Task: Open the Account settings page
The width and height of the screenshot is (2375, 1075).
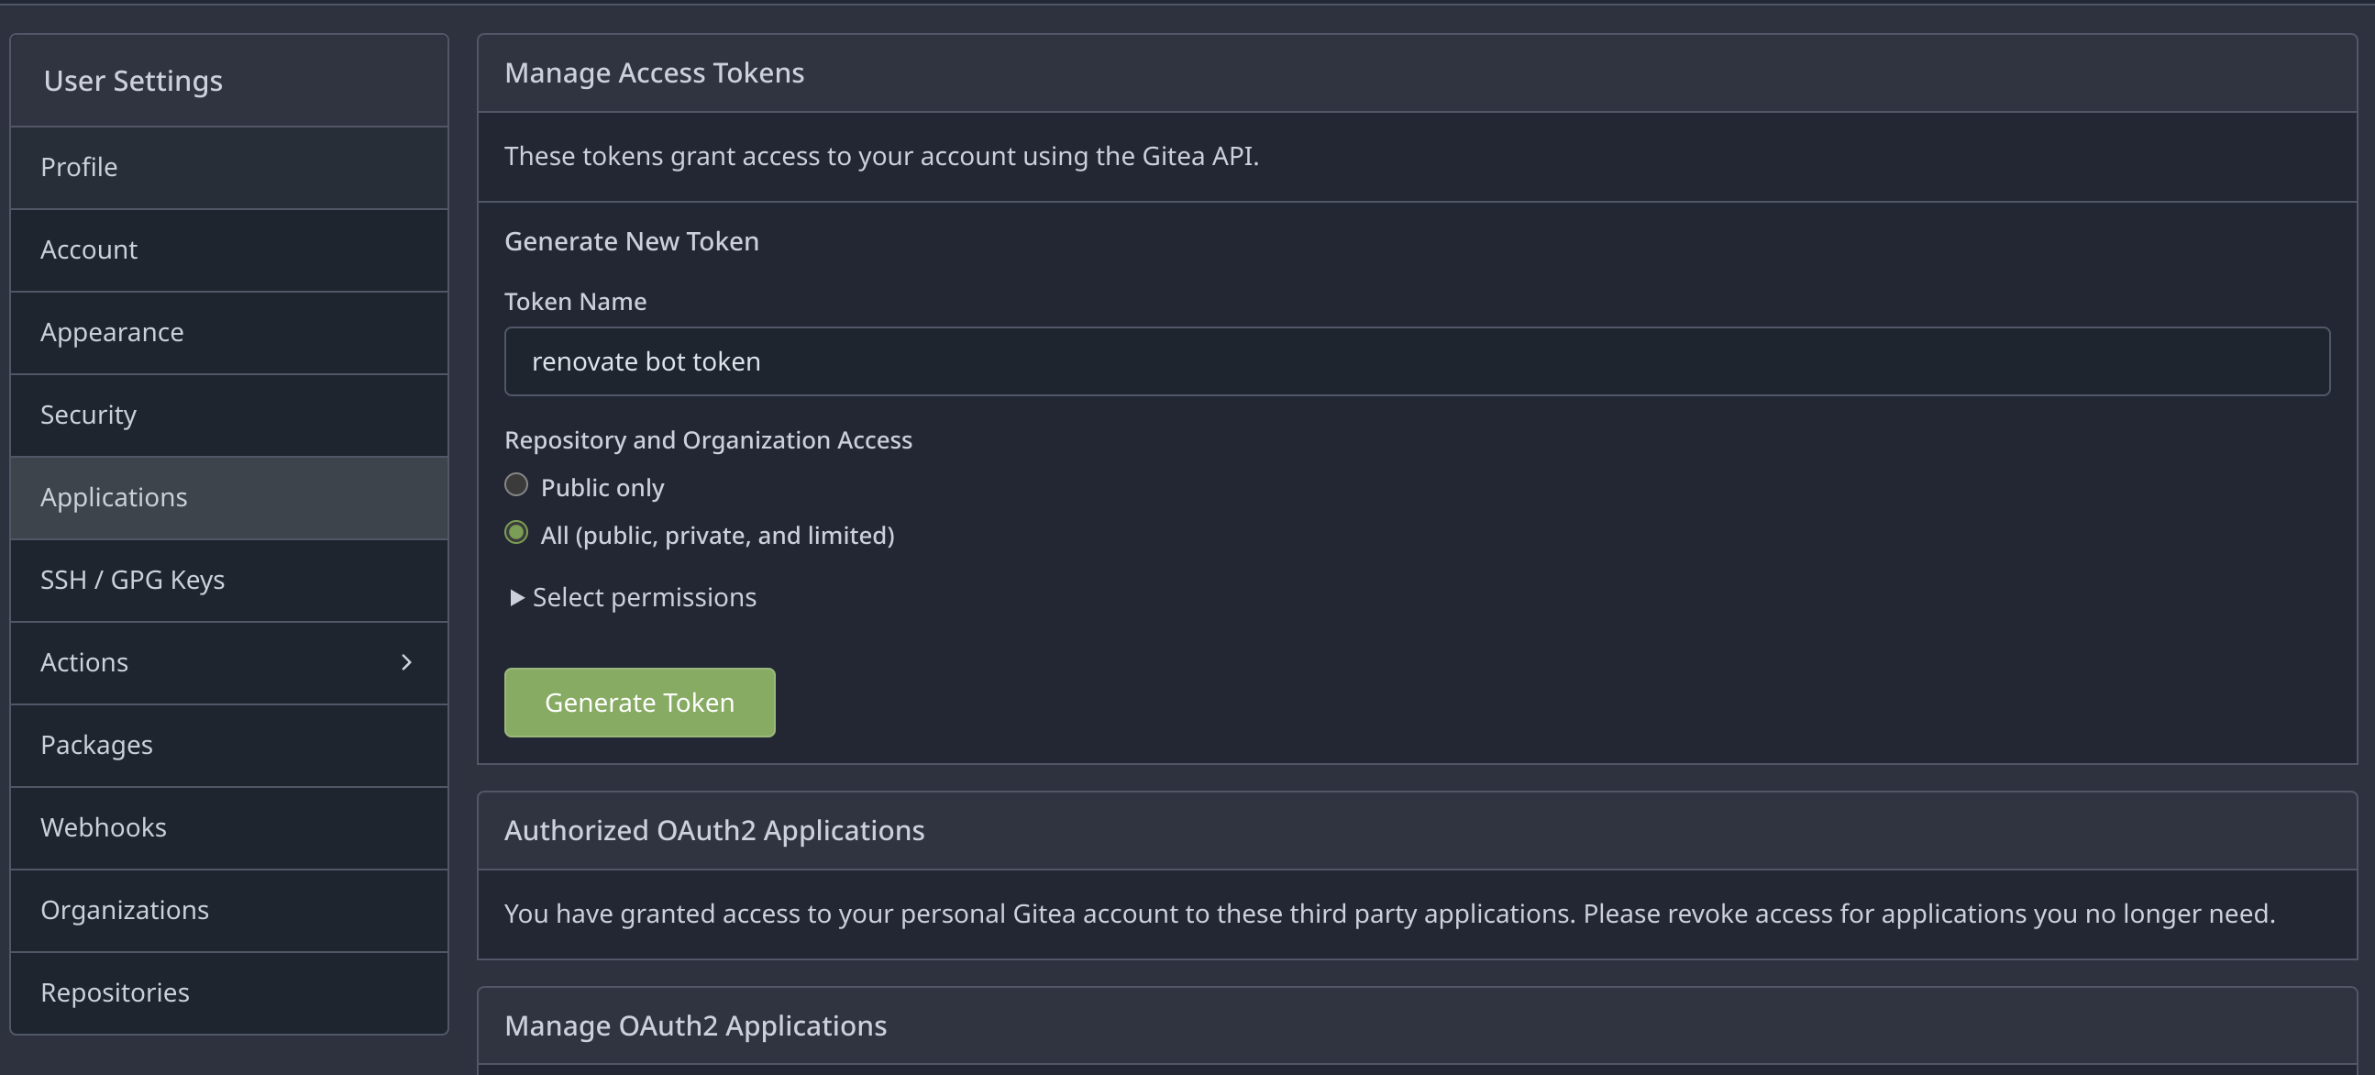Action: [89, 249]
